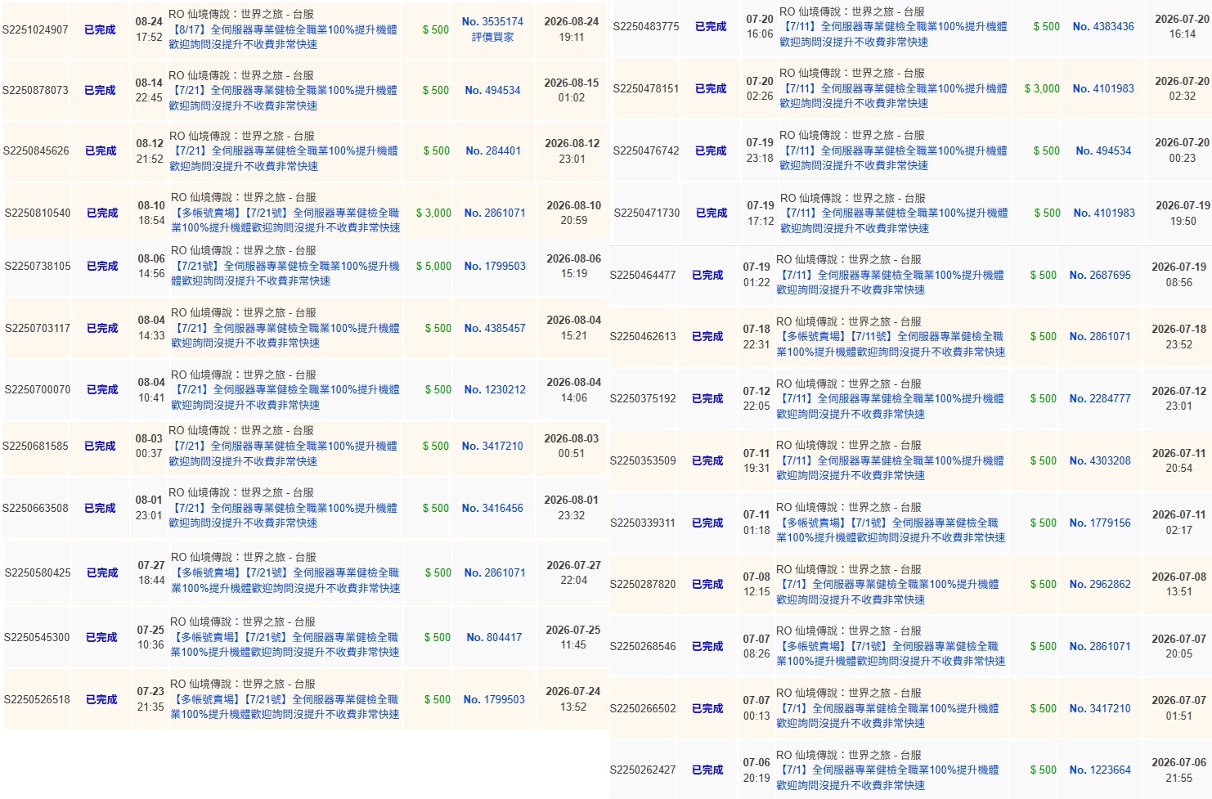1212x799 pixels.
Task: Click the 已完成 status of order S2250476742
Action: (711, 151)
